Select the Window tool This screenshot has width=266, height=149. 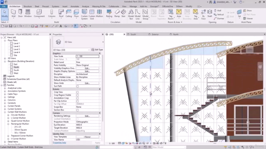pos(28,13)
